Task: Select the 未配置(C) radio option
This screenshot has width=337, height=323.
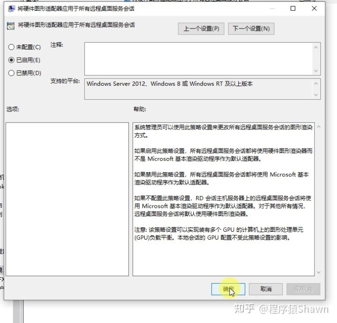Action: pyautogui.click(x=24, y=47)
